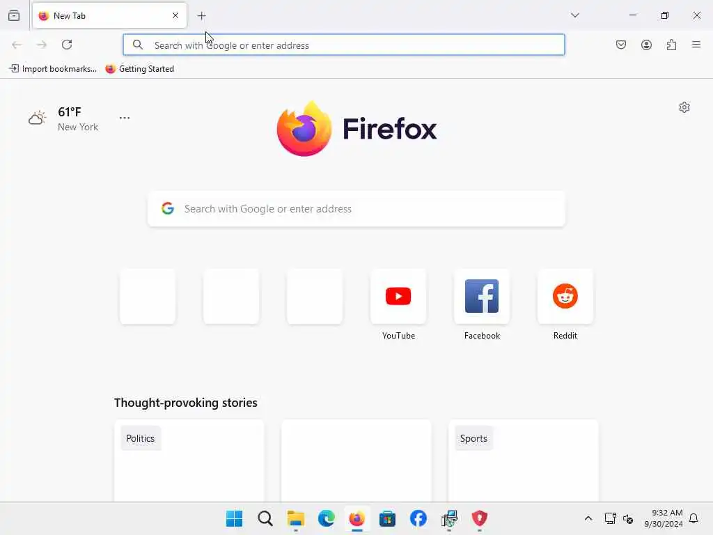Open the muted volume tray icon
The image size is (713, 535).
click(x=628, y=518)
